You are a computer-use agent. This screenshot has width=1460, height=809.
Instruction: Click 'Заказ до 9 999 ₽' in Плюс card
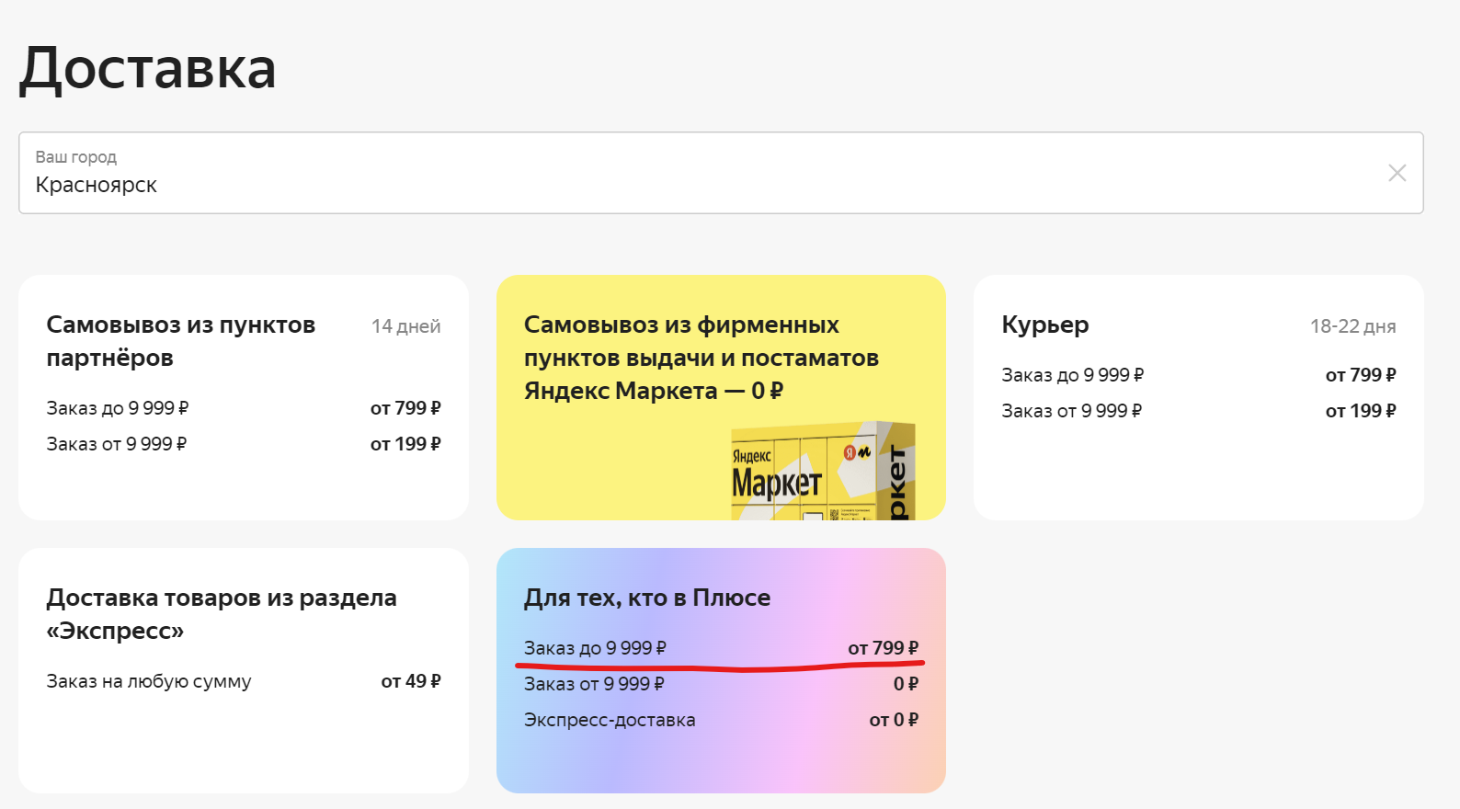tap(595, 648)
